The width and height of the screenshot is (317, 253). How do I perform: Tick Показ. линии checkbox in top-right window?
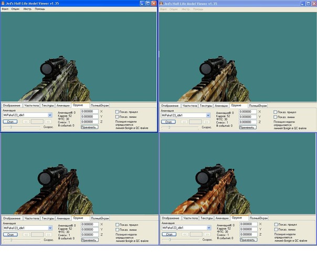click(275, 117)
